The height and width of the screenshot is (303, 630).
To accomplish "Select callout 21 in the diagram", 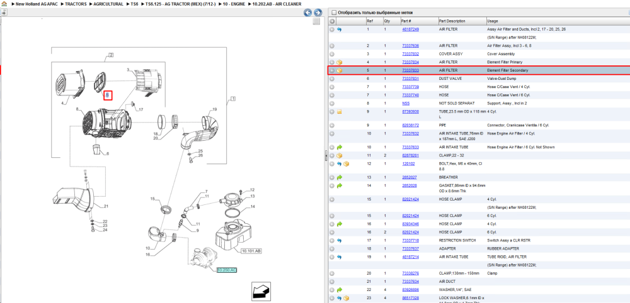I will tap(106, 207).
